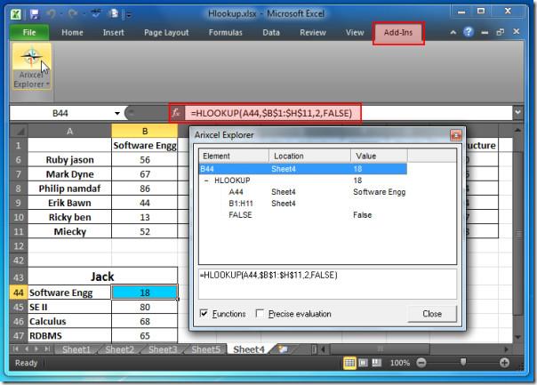Collapse the HLOOKUP tree node
This screenshot has height=385, width=537.
pyautogui.click(x=206, y=180)
